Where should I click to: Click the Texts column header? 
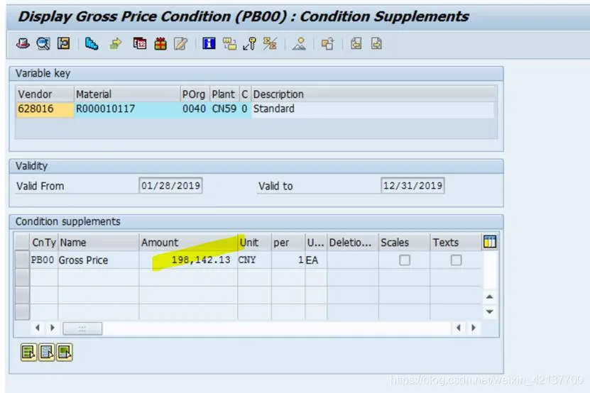[x=455, y=243]
